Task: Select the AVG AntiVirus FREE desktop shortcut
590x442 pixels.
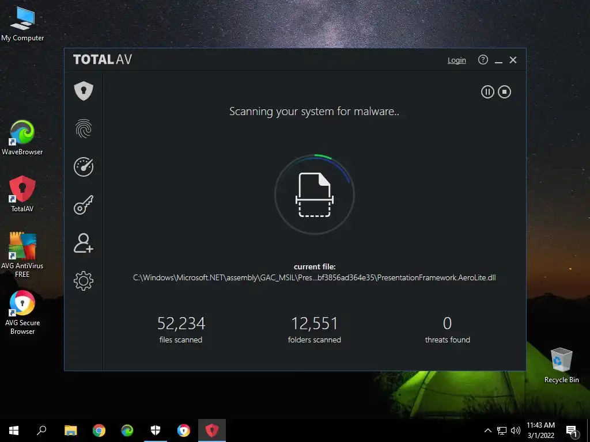Action: point(22,255)
